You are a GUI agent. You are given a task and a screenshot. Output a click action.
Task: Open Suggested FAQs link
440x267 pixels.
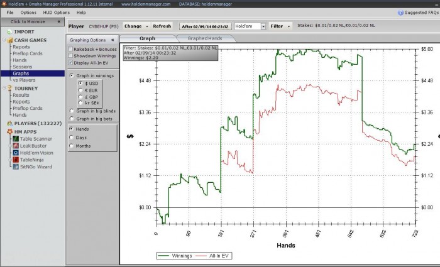(x=422, y=13)
